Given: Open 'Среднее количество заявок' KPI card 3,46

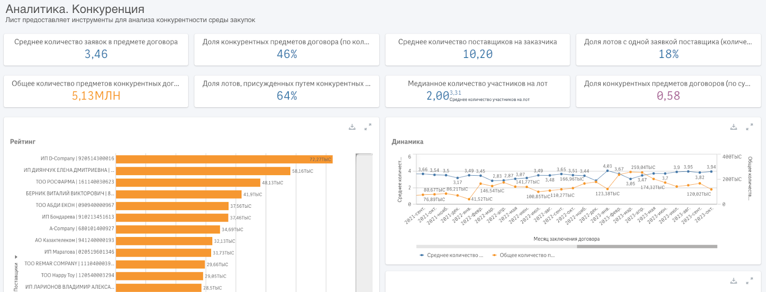Looking at the screenshot, I should pos(96,49).
